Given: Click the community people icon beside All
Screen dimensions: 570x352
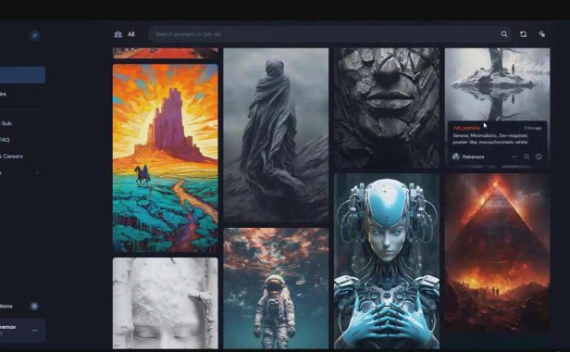Looking at the screenshot, I should [118, 34].
